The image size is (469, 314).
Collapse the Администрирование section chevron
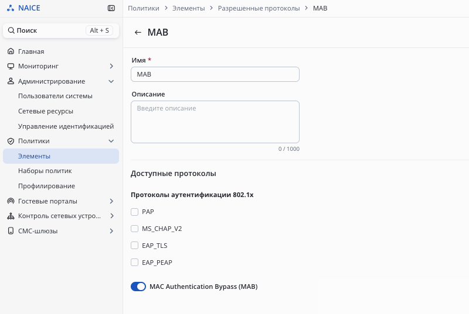(x=111, y=81)
